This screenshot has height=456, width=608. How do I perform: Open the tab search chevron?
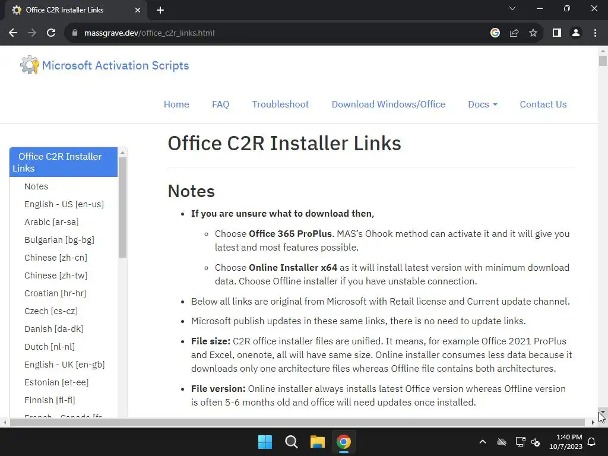pyautogui.click(x=512, y=8)
